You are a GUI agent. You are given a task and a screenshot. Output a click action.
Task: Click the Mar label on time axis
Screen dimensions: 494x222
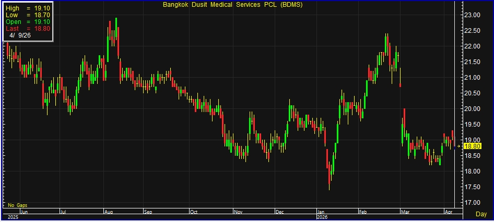[405, 212]
